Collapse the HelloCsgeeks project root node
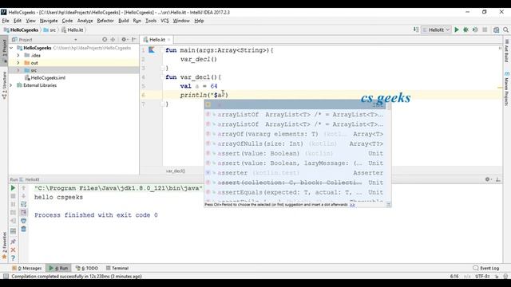This screenshot has height=287, width=511. tap(12, 48)
